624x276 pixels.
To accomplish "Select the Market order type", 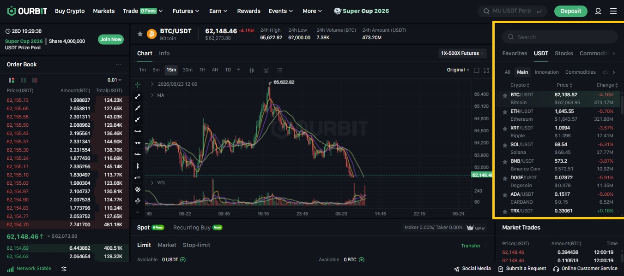I will (x=167, y=245).
